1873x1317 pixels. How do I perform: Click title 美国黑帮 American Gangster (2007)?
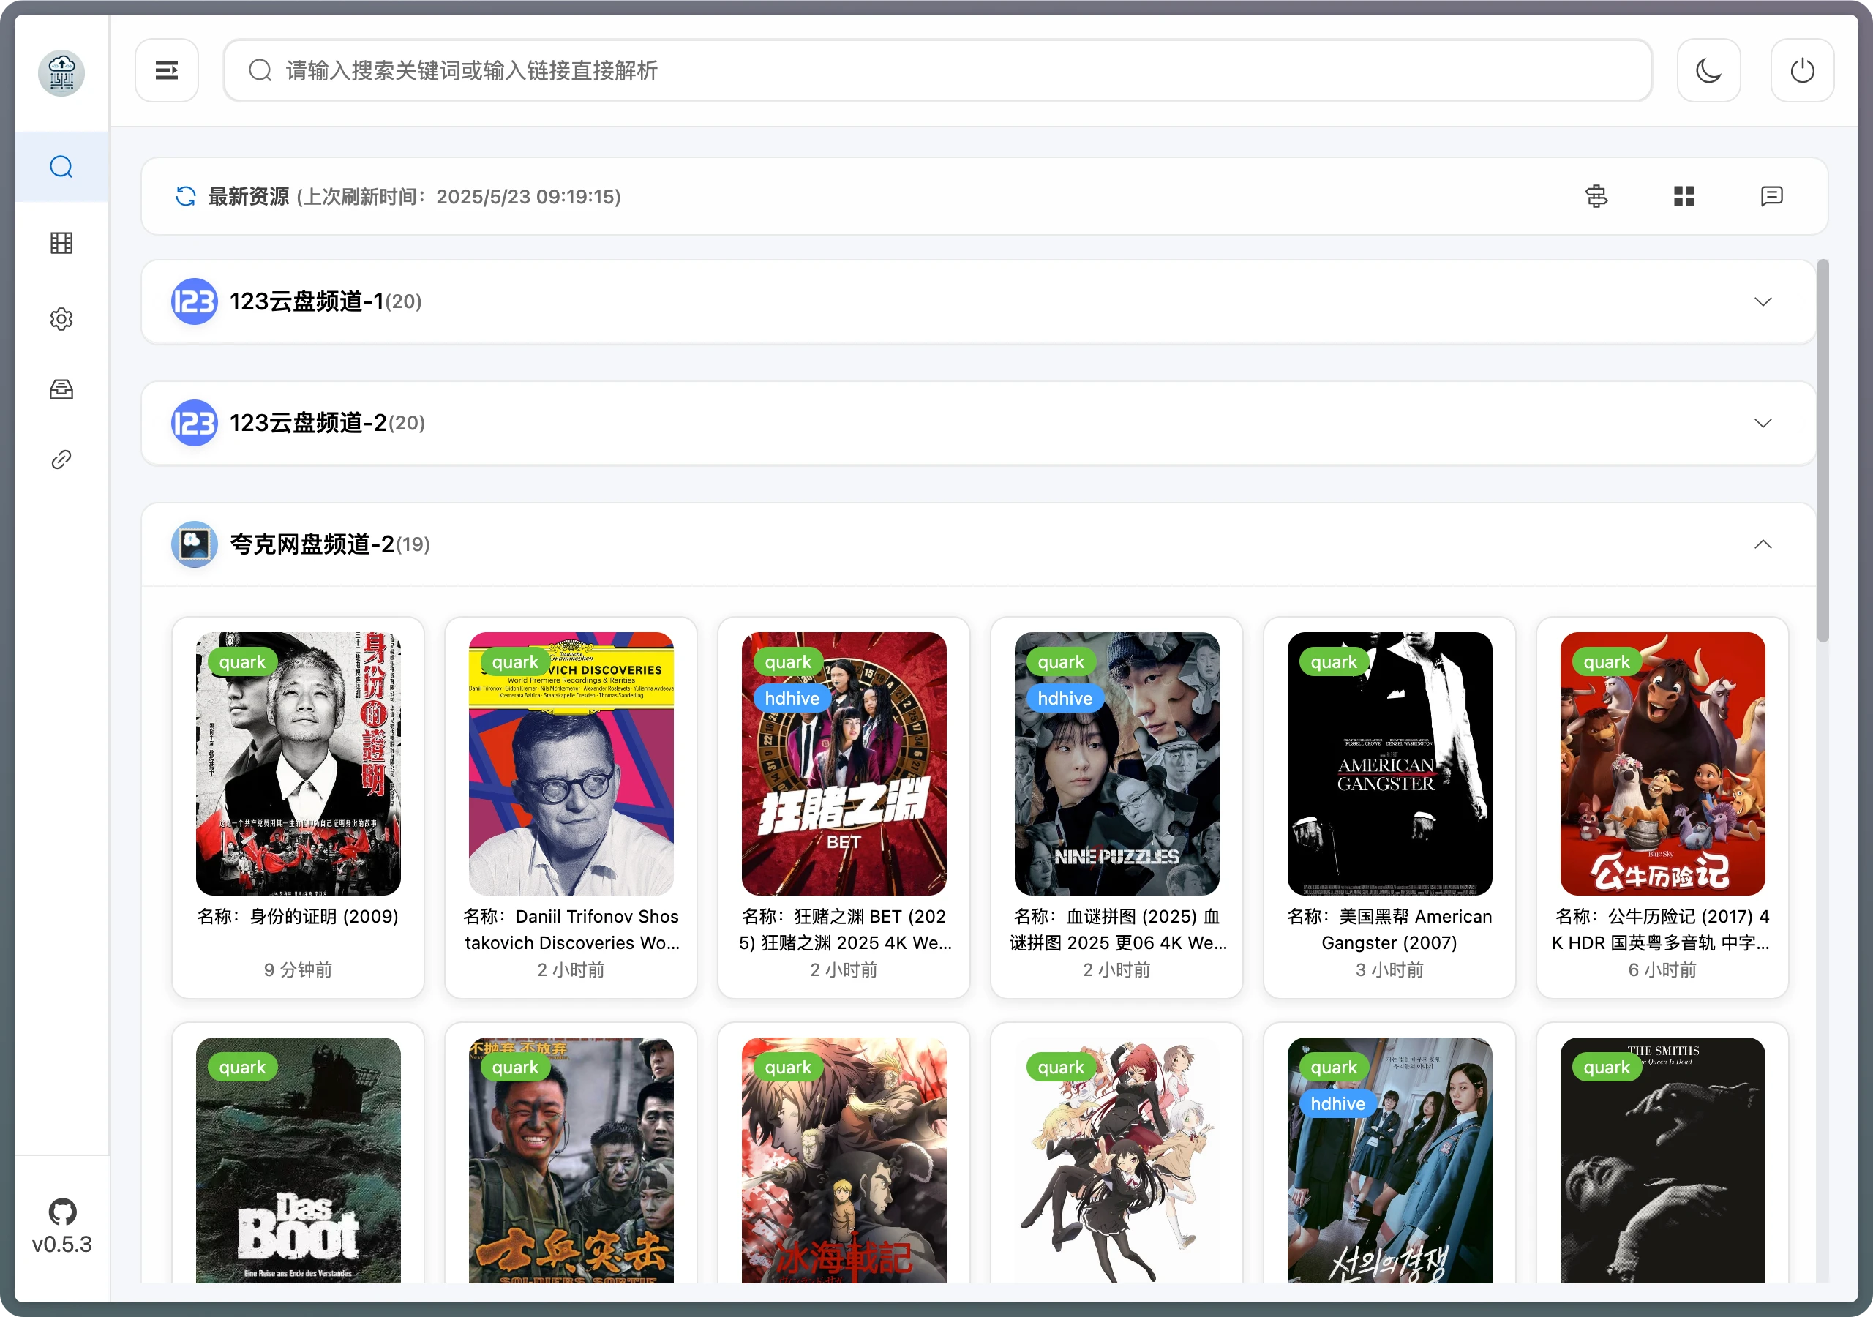(1389, 929)
